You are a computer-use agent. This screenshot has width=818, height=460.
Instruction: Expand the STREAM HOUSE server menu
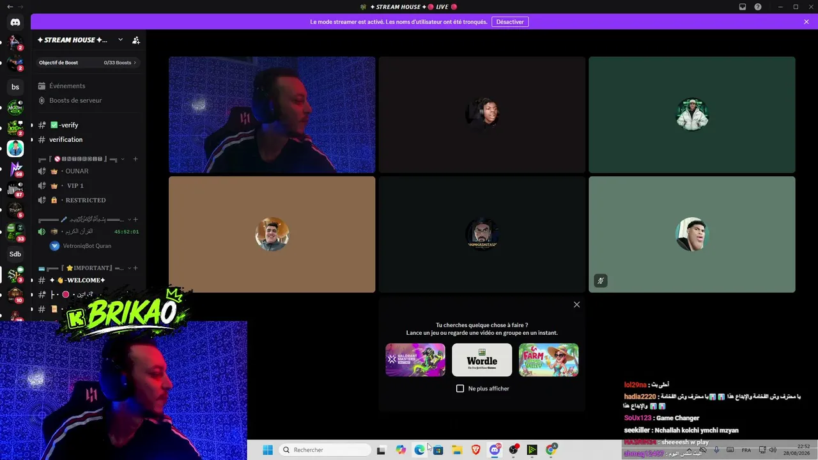(x=120, y=40)
